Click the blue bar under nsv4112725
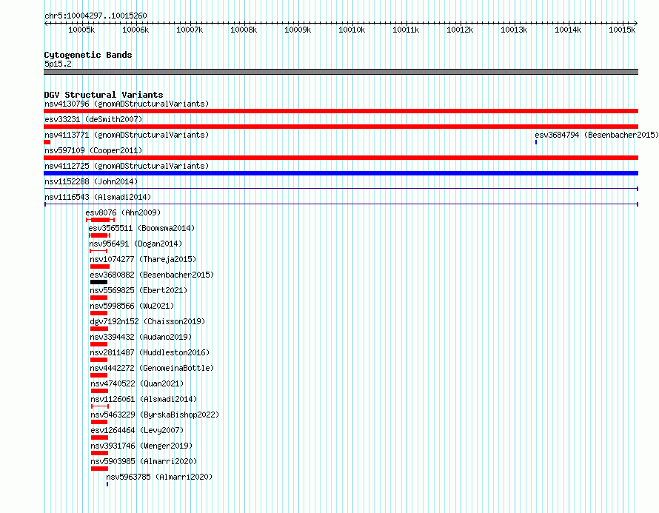Screen dimensions: 659x513 341,173
